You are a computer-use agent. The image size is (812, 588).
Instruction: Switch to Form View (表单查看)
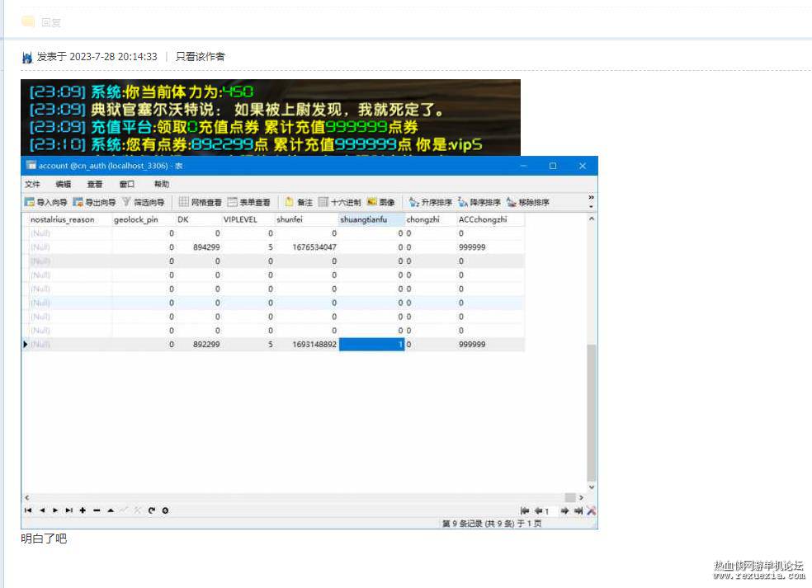(249, 202)
